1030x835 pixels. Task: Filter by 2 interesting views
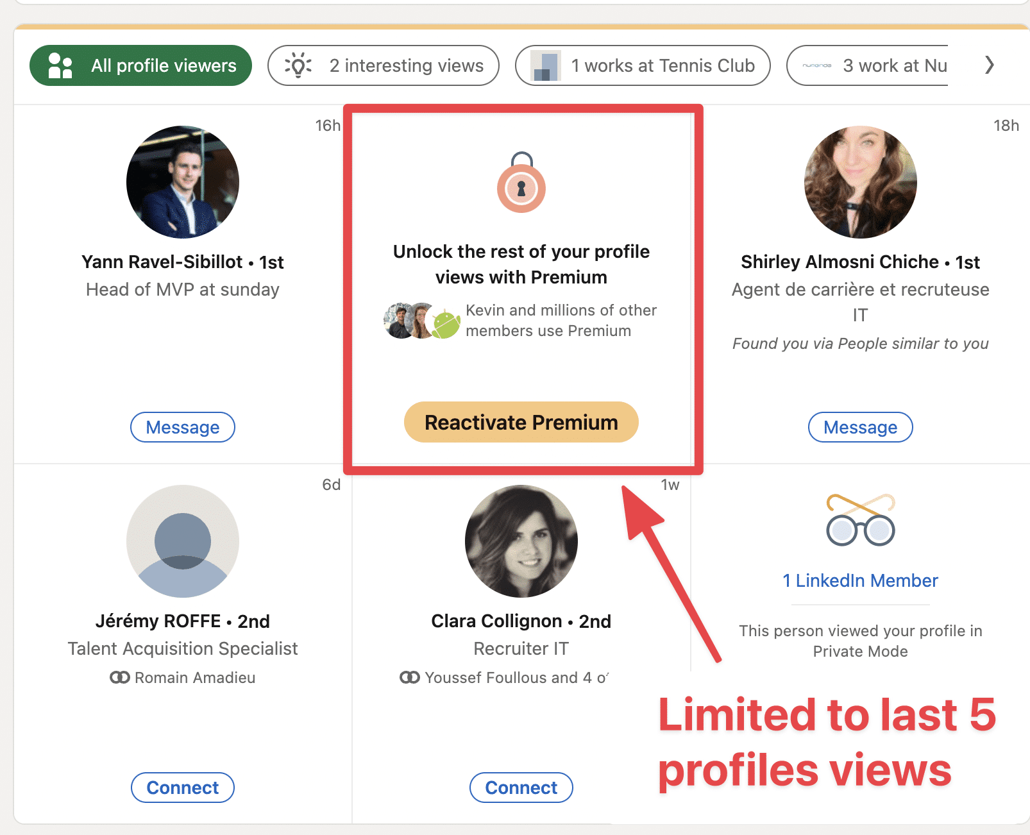point(383,65)
